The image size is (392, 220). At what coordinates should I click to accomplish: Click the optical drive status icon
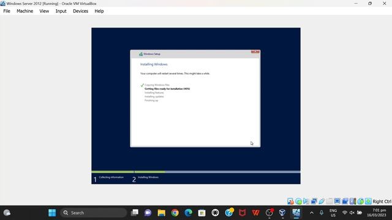[x=298, y=201]
